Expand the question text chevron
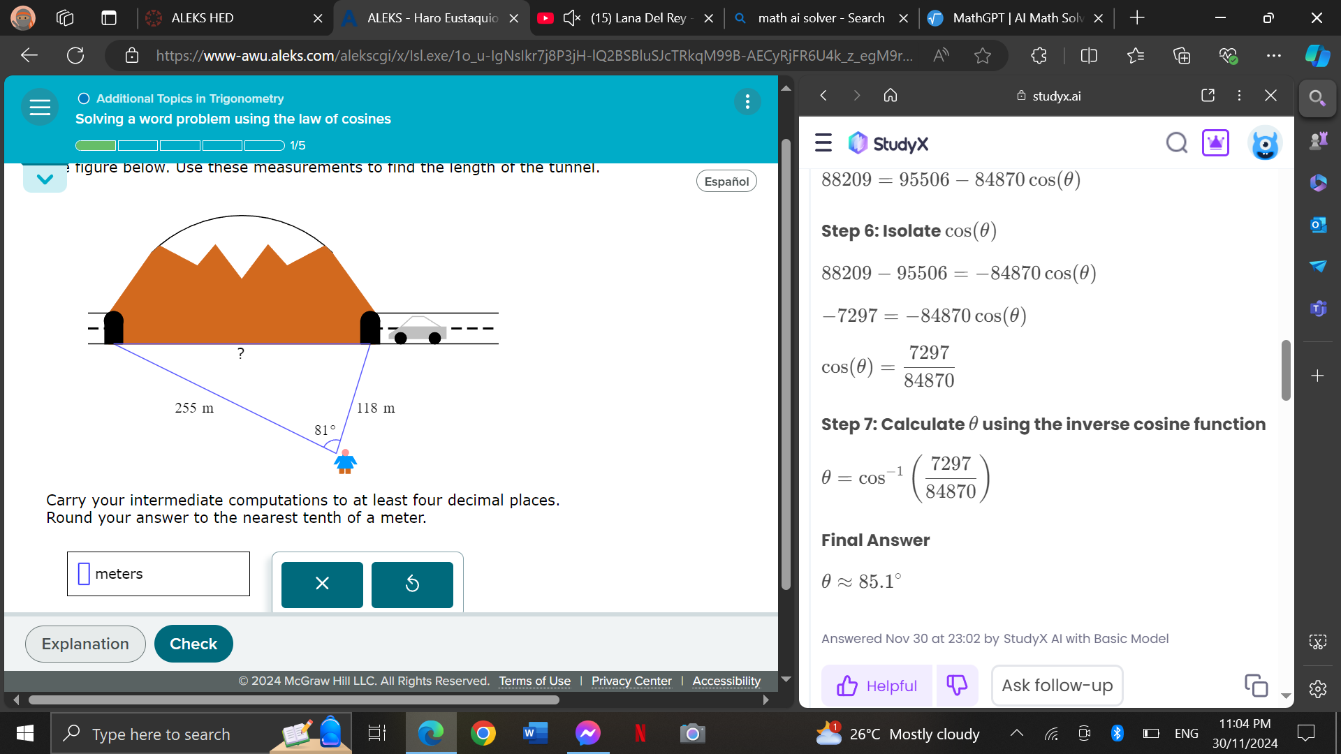The width and height of the screenshot is (1341, 754). (x=45, y=179)
